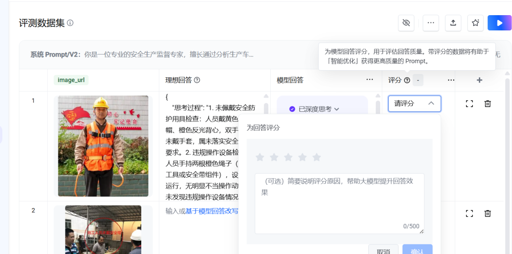Expand row 2 with fullscreen icon

pos(469,214)
